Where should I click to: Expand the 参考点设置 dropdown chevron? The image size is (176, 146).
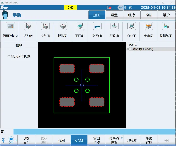pyautogui.click(x=122, y=138)
